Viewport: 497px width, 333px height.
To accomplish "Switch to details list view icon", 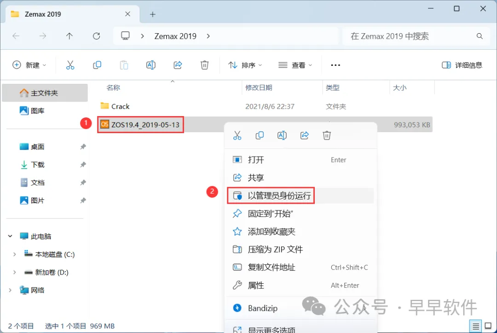I will click(x=475, y=326).
